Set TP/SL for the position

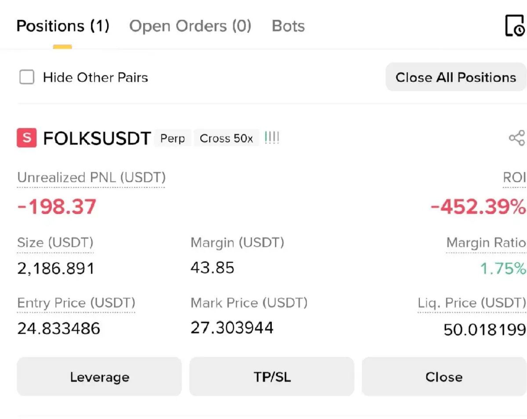click(x=272, y=377)
